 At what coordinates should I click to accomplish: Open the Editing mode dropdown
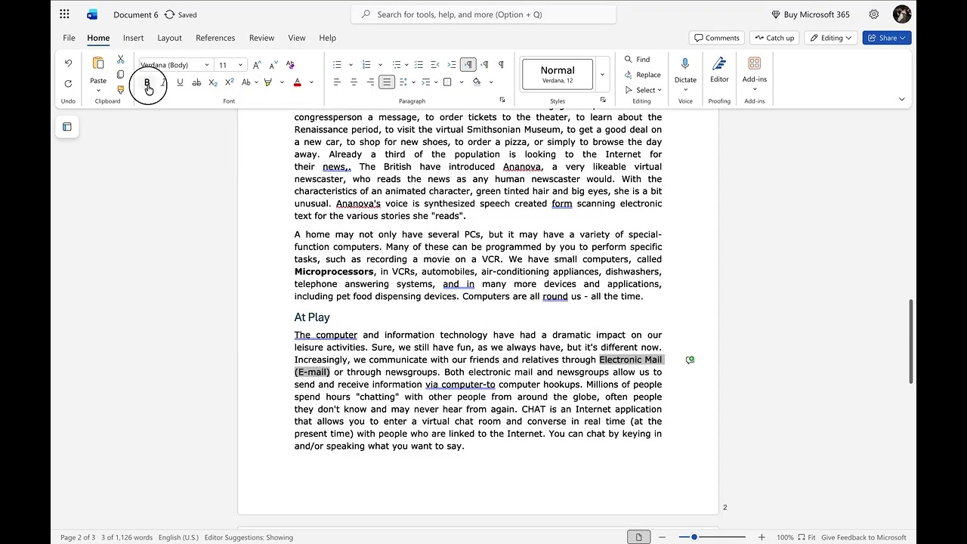click(831, 38)
